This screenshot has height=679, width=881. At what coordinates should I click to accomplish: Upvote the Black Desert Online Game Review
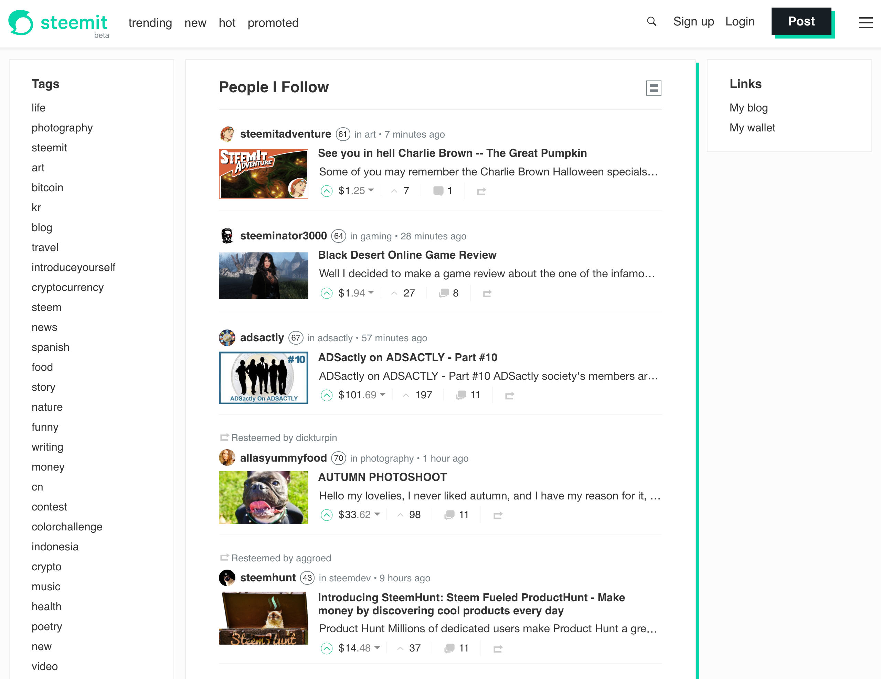pos(326,293)
